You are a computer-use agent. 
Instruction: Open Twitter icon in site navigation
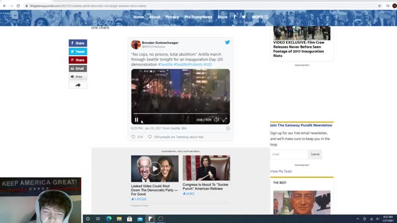point(244,17)
